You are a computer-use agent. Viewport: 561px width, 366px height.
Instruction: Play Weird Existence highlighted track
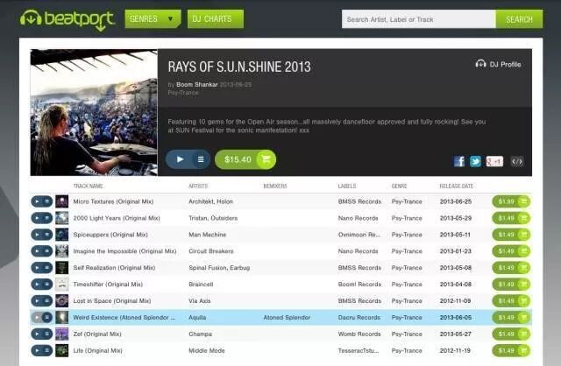click(x=37, y=317)
